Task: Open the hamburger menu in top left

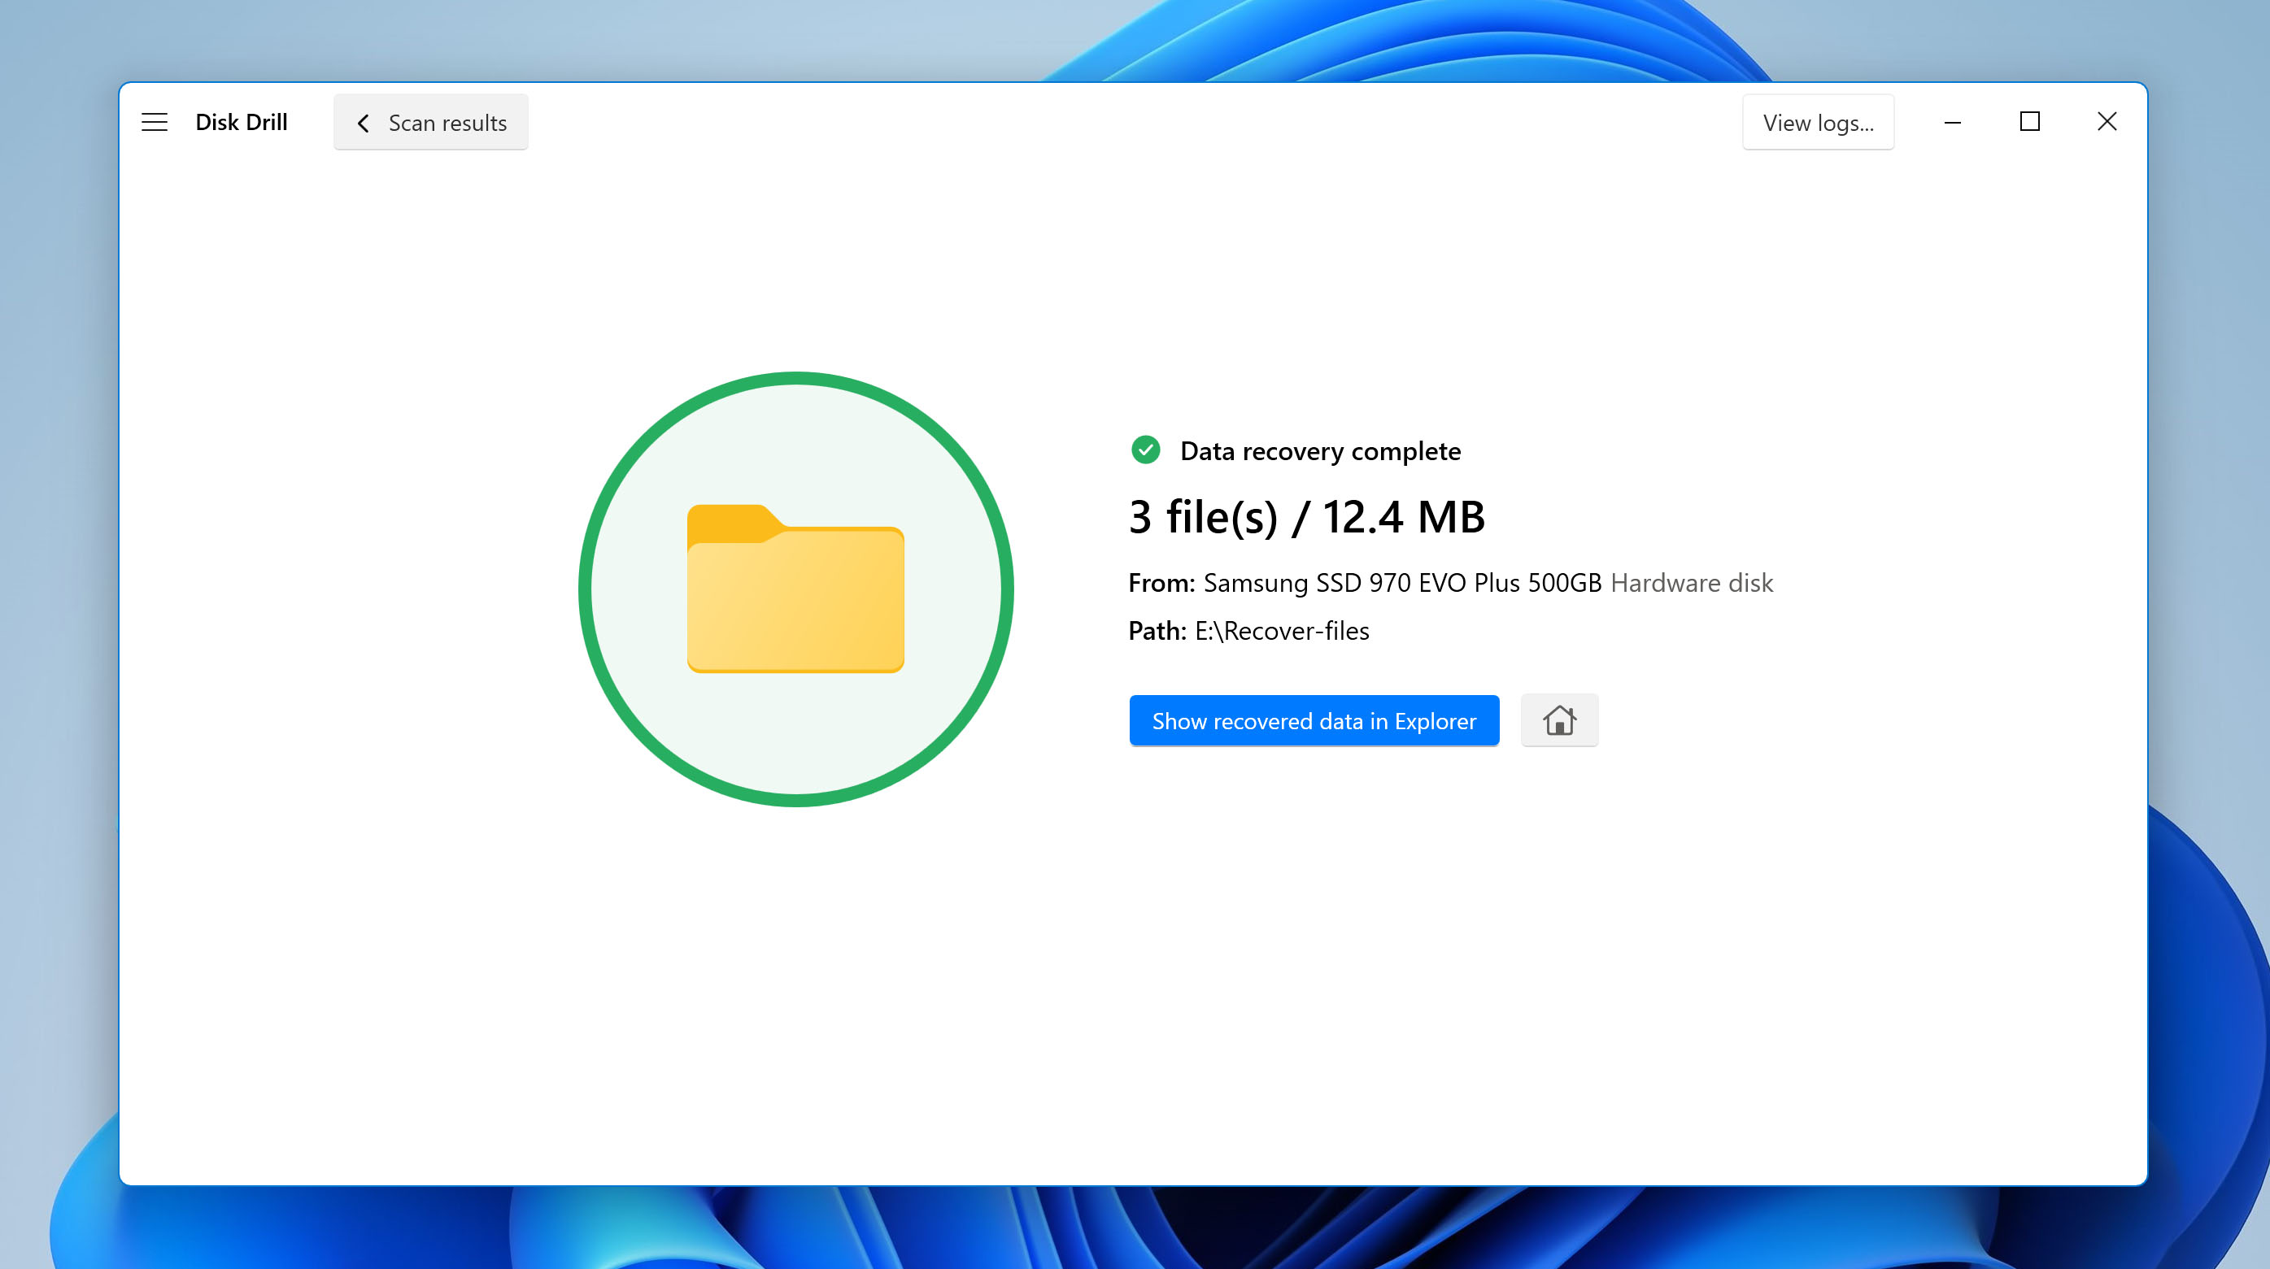Action: pyautogui.click(x=155, y=122)
